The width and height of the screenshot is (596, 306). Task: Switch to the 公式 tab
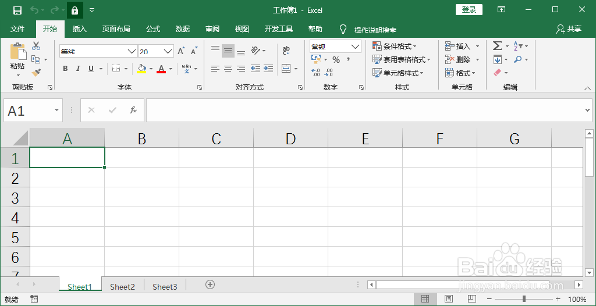(153, 29)
